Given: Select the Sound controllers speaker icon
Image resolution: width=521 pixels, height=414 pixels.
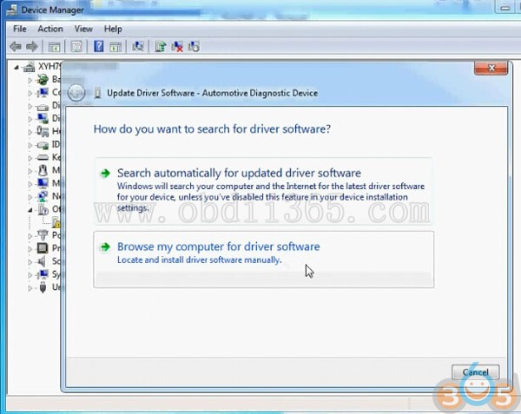Looking at the screenshot, I should click(42, 261).
